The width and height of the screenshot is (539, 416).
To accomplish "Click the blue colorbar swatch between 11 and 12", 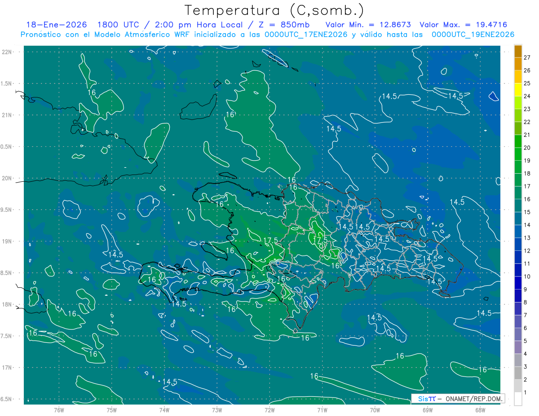I will [518, 257].
